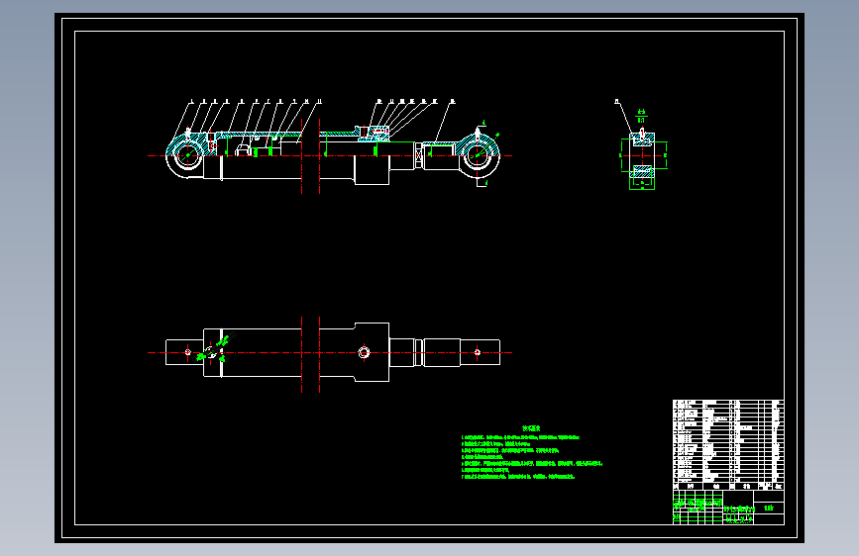
Task: Select the left mounting lug in the bottom view
Action: click(x=184, y=352)
